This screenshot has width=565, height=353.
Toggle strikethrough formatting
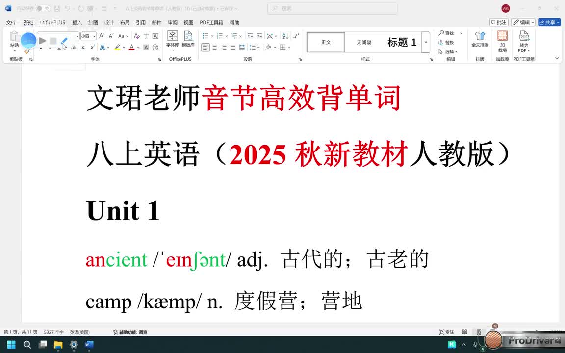74,47
